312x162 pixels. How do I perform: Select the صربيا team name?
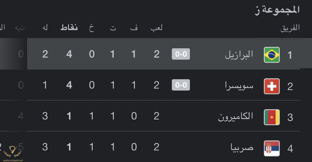click(242, 147)
